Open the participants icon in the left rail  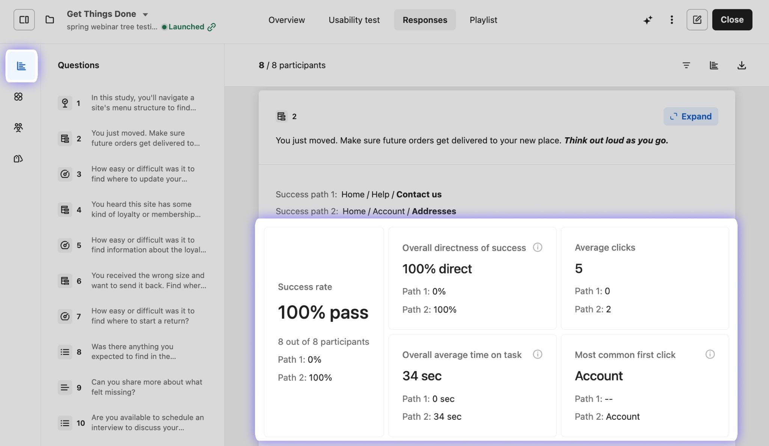[x=18, y=128]
